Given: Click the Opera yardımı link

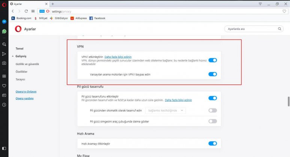Looking at the screenshot, I should coord(24,98).
